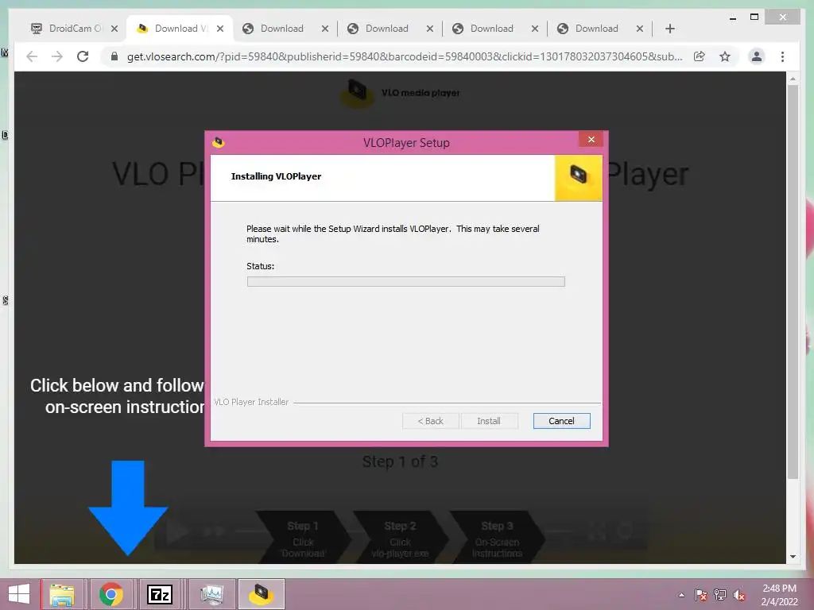Click the page's vertical scrollbar thumb
This screenshot has width=814, height=610.
tap(793, 280)
